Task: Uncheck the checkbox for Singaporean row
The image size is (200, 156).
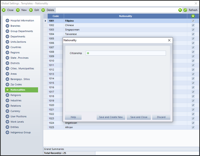Action: pyautogui.click(x=193, y=30)
